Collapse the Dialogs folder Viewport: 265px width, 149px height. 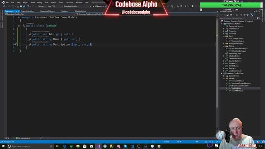click(224, 46)
